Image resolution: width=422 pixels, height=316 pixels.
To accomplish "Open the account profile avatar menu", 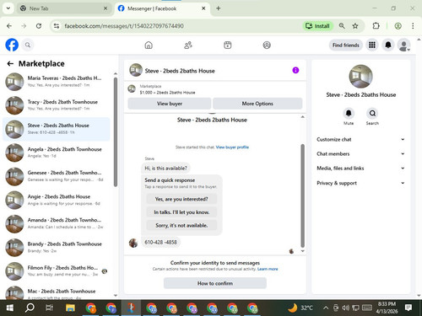I will click(404, 45).
